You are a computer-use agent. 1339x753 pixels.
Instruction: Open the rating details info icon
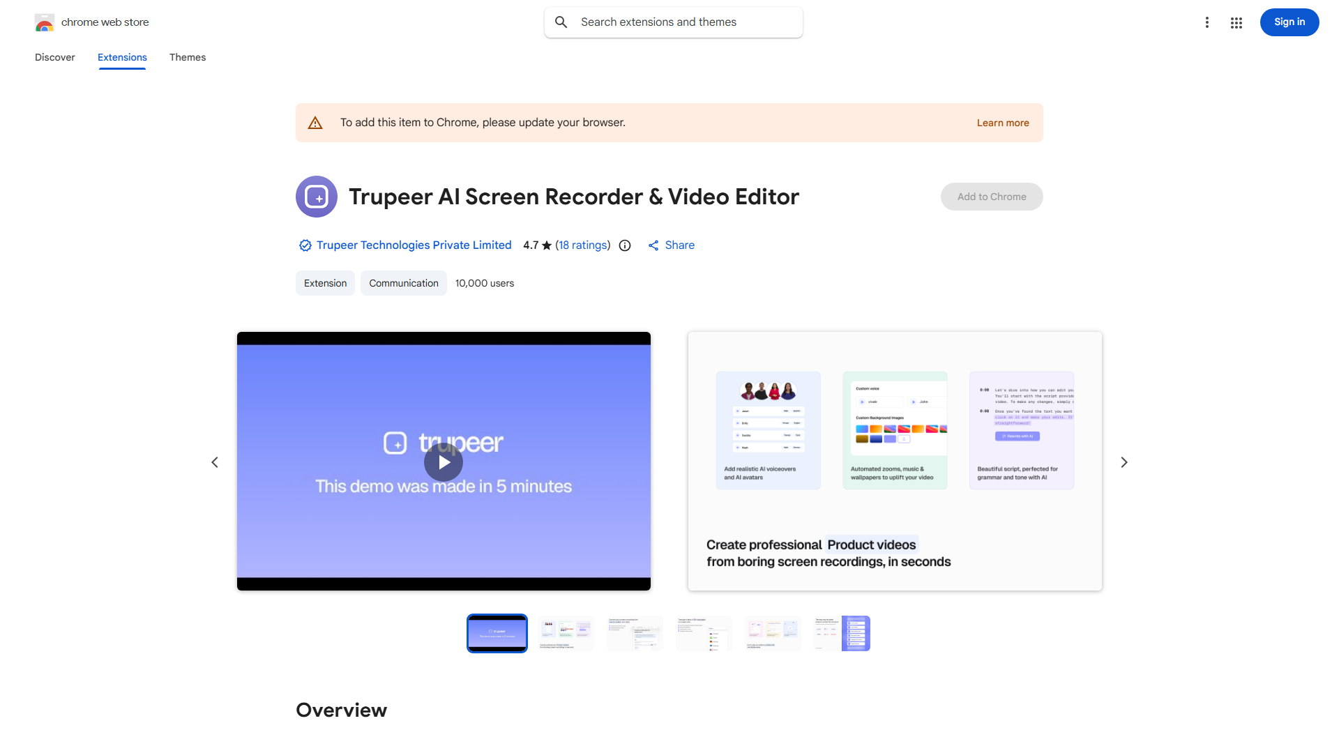[624, 245]
